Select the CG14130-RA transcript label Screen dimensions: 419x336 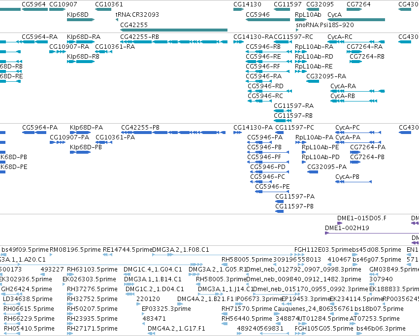pos(253,36)
